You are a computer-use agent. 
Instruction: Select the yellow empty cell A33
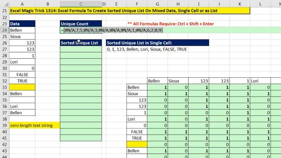coord(22,87)
